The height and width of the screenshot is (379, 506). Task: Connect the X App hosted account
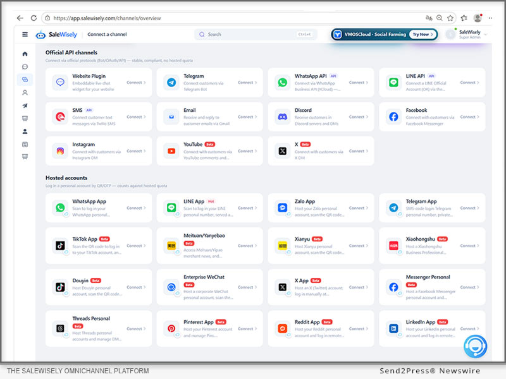[358, 287]
